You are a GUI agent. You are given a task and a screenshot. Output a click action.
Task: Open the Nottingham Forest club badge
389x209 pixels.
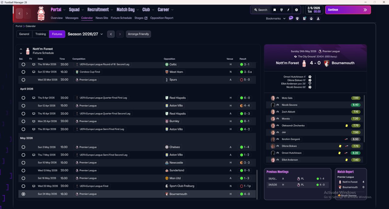point(41,14)
